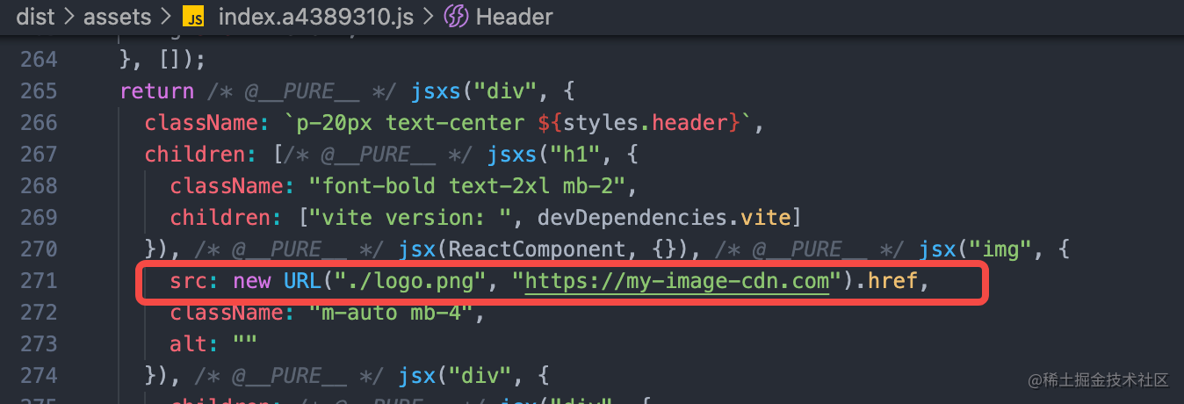Click line number 274 in gutter
Screen dimensions: 1184x404
point(38,376)
